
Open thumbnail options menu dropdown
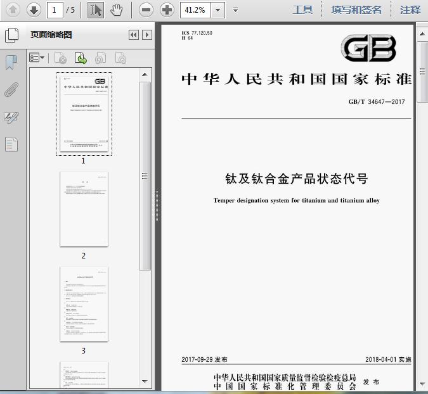37,58
